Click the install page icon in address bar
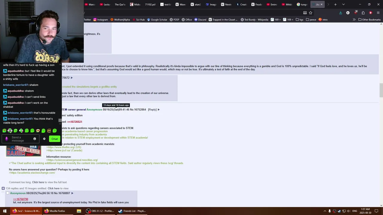This screenshot has width=383, height=215. coord(305,13)
